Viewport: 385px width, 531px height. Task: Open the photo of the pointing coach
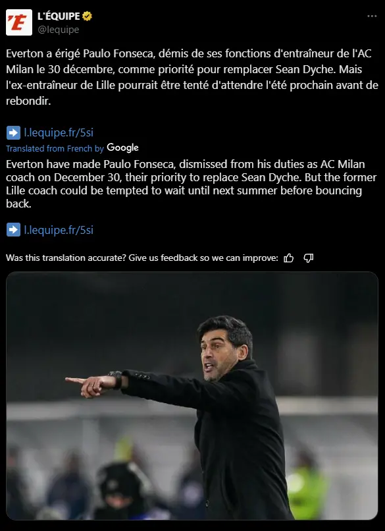click(x=192, y=396)
